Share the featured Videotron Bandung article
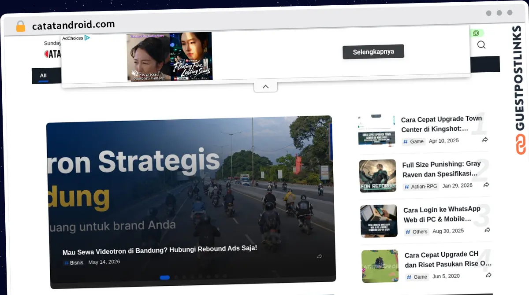 pyautogui.click(x=320, y=256)
